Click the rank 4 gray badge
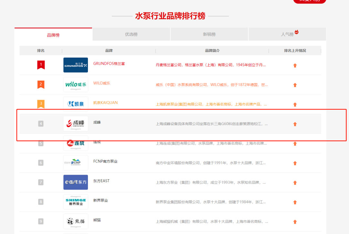The height and width of the screenshot is (234, 349). pos(41,124)
